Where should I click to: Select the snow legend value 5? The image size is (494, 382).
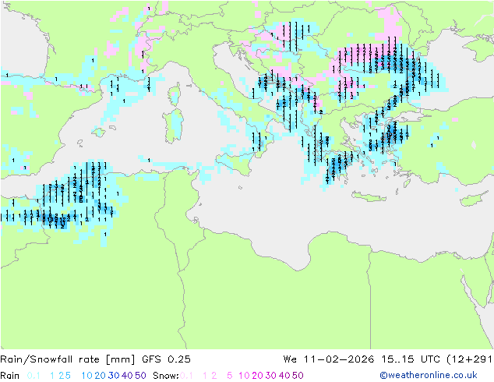tap(230, 376)
